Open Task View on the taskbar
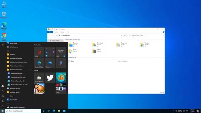The image size is (201, 113). pyautogui.click(x=49, y=111)
